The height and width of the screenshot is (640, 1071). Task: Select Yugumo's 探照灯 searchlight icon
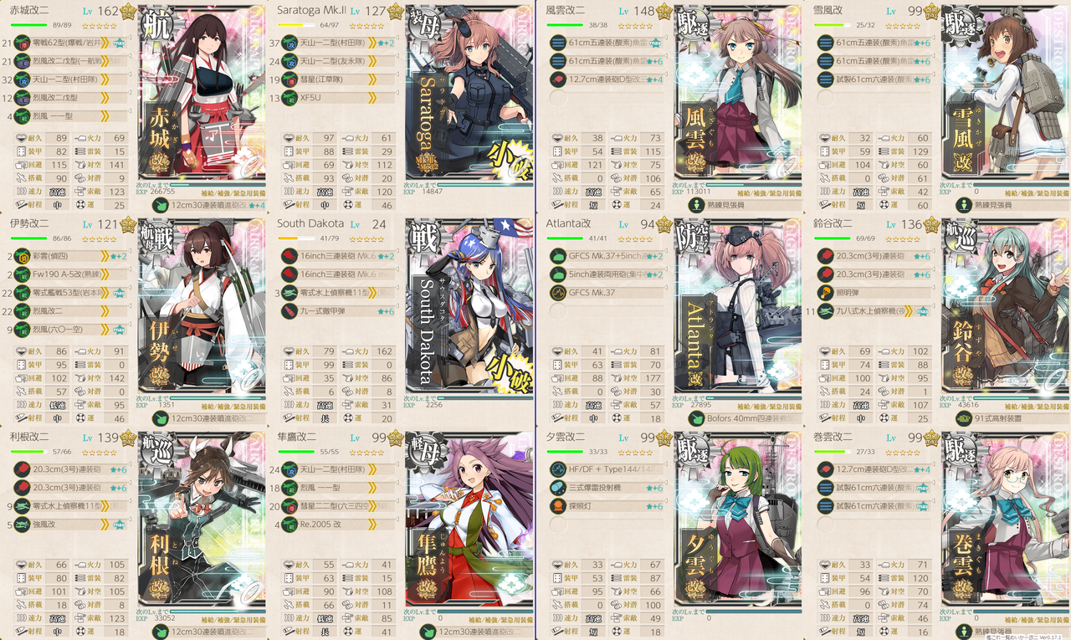(557, 506)
